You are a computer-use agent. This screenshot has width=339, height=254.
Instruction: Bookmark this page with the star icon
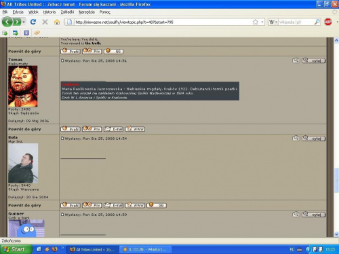(256, 22)
